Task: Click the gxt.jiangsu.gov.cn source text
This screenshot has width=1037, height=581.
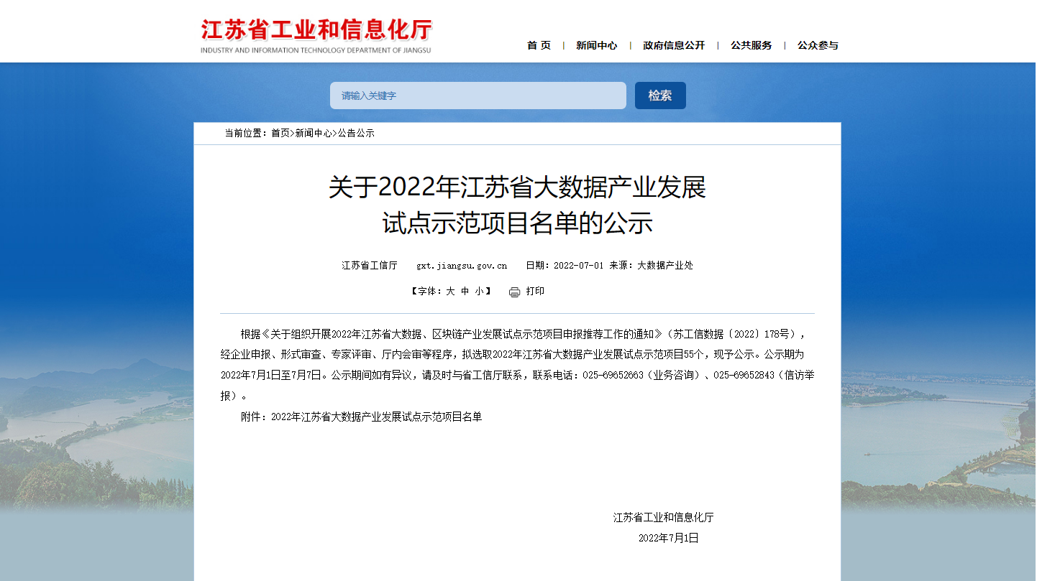Action: pyautogui.click(x=461, y=266)
